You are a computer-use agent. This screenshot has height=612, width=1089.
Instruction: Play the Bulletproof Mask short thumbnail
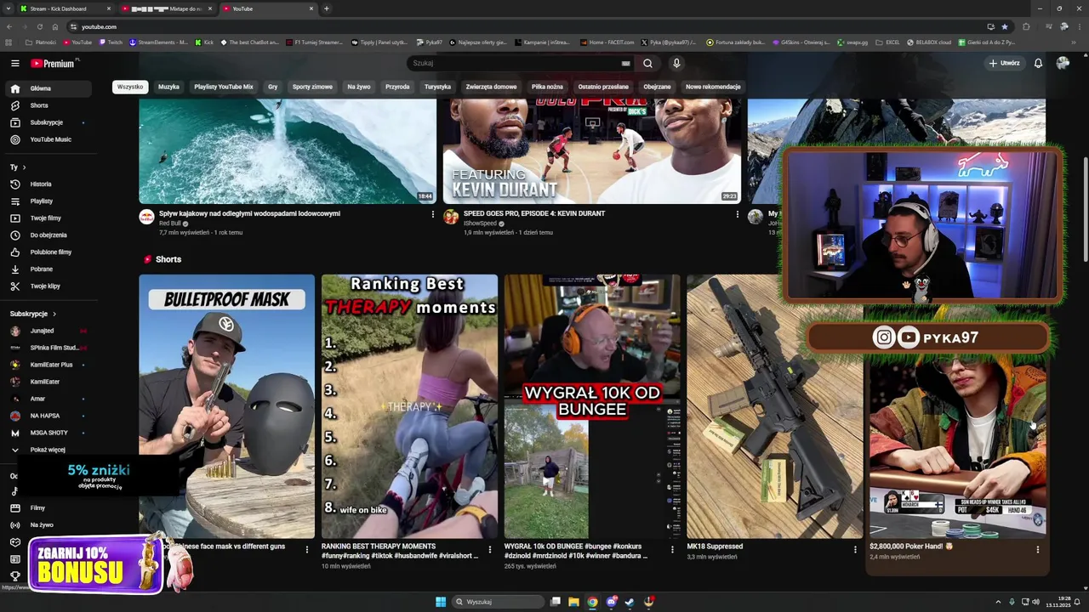[x=226, y=406]
